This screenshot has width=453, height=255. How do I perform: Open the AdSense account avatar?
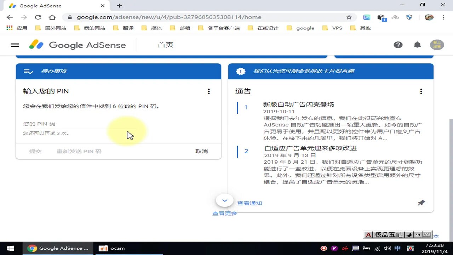[x=437, y=45]
